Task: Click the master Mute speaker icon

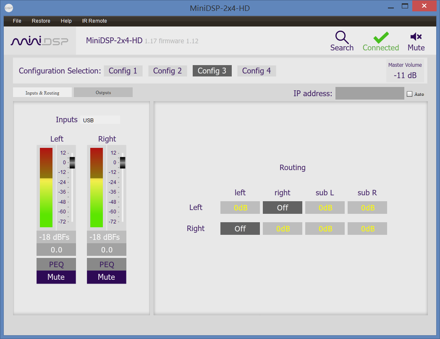Action: (x=416, y=37)
